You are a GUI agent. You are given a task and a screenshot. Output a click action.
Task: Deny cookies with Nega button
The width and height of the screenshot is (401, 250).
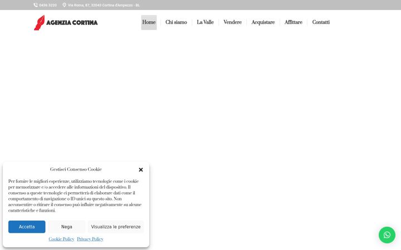(66, 227)
